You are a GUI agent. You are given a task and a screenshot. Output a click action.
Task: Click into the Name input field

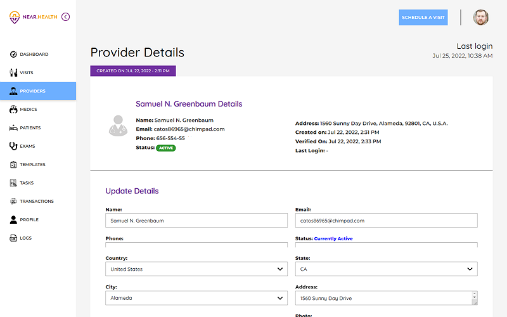click(x=196, y=221)
